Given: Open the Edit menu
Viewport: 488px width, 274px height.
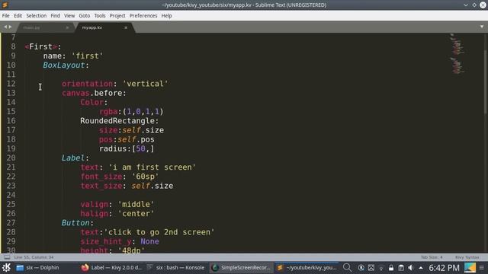Looking at the screenshot, I should pyautogui.click(x=18, y=15).
